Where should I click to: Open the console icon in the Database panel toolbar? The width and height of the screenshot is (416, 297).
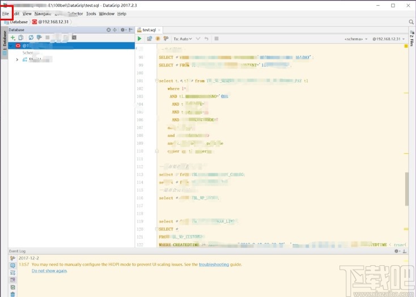point(74,37)
